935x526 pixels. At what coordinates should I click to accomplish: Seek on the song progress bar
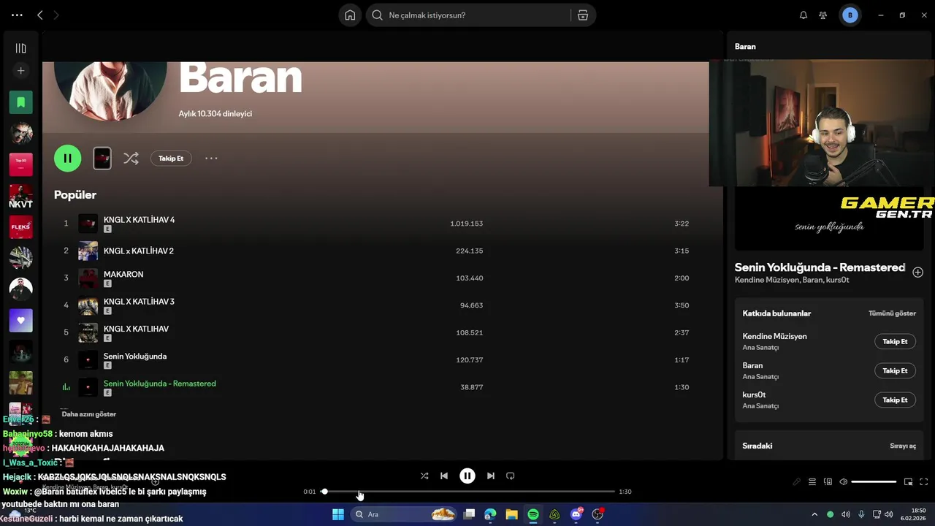(x=468, y=492)
